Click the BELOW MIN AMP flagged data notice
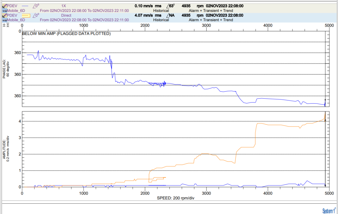The width and height of the screenshot is (338, 214). point(66,33)
